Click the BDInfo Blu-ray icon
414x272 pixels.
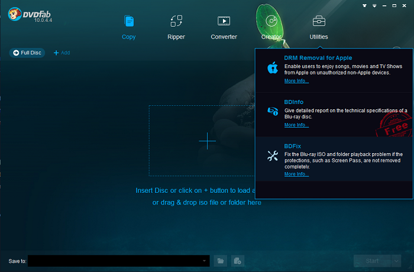pos(273,111)
